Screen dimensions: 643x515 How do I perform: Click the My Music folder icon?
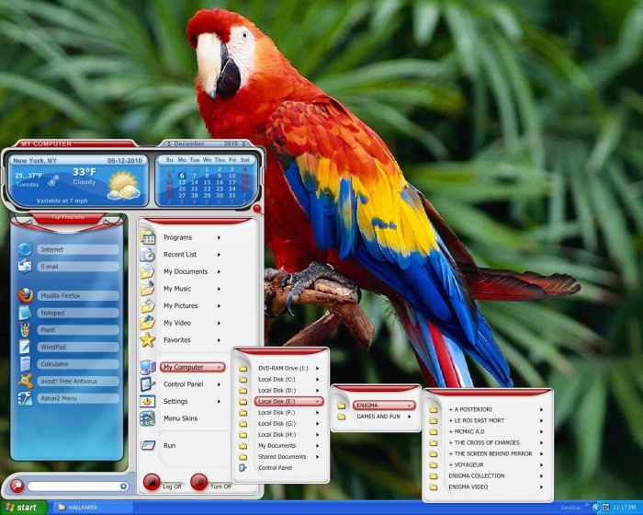tap(147, 289)
